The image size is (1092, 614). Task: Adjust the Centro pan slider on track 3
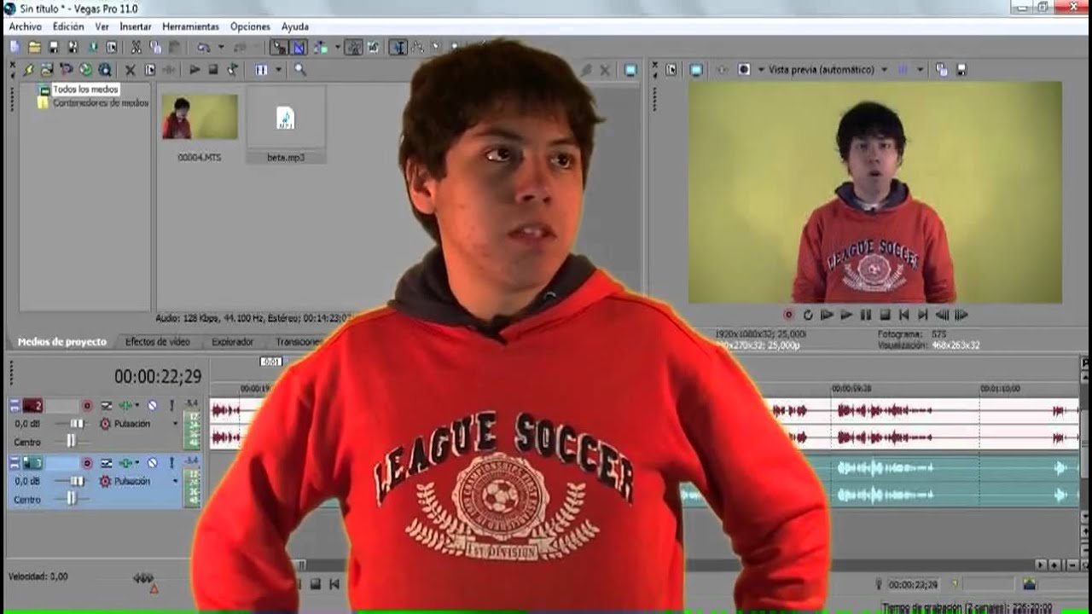(72, 499)
